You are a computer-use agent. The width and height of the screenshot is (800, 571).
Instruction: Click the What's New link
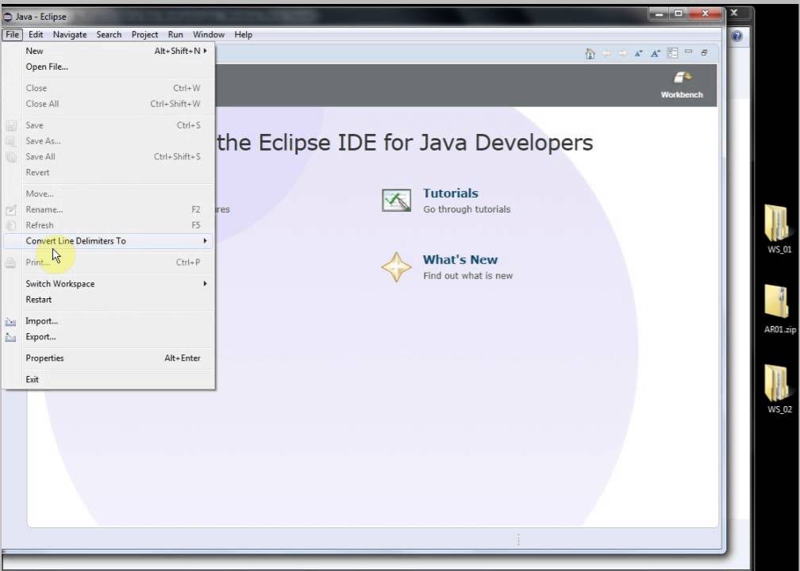pos(460,259)
